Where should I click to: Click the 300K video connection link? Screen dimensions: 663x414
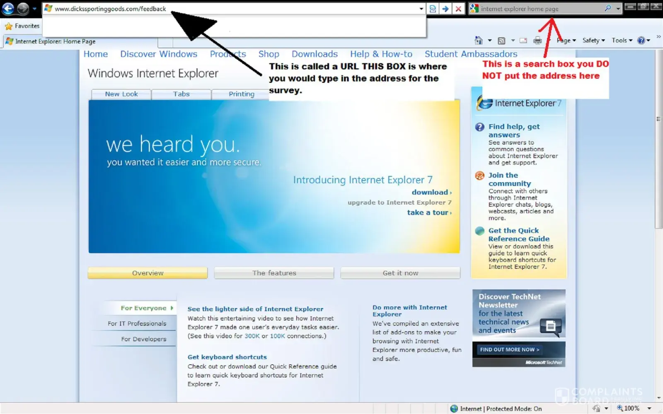(x=252, y=336)
